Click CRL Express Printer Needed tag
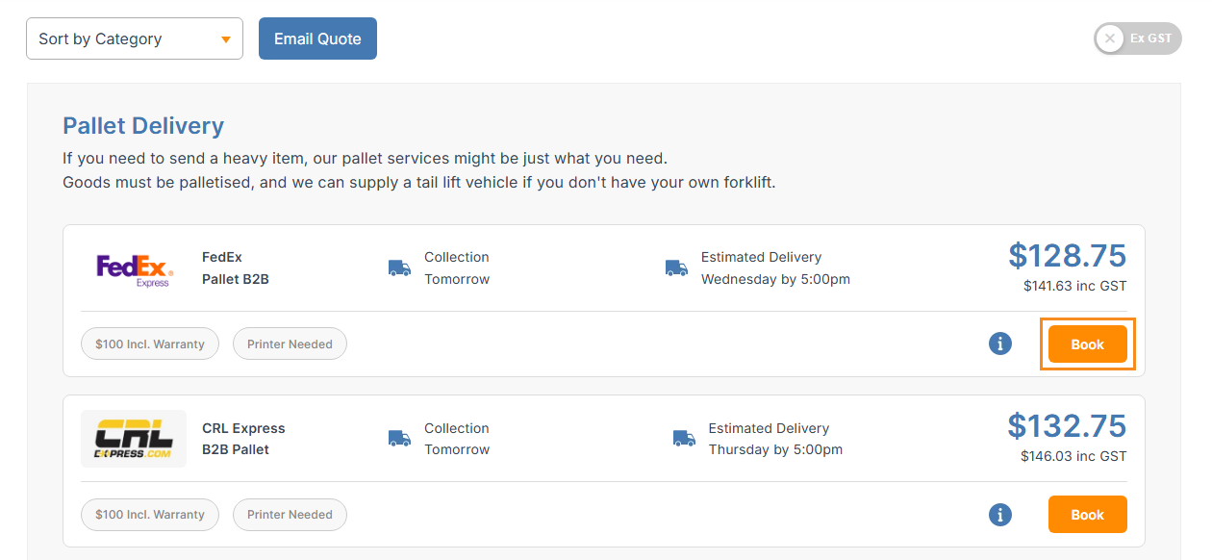The height and width of the screenshot is (560, 1212). tap(290, 515)
